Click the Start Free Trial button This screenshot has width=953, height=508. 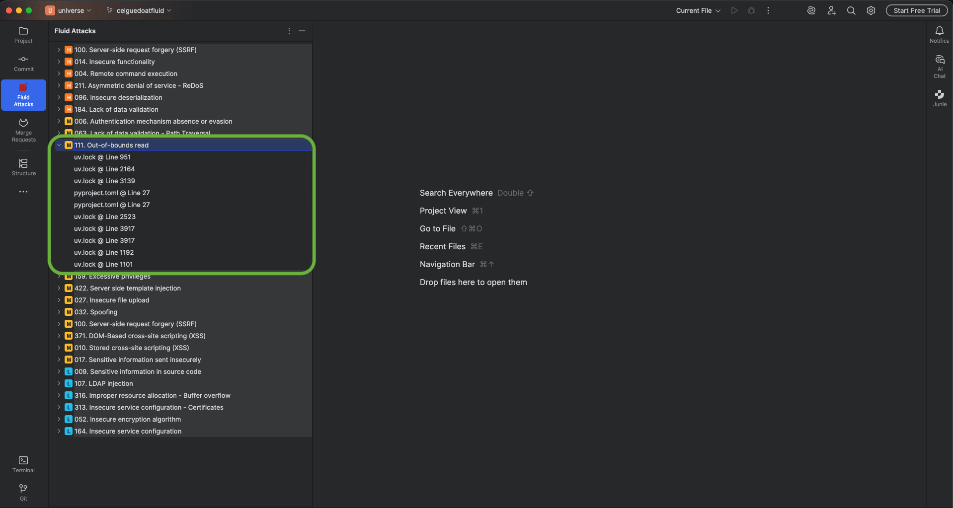coord(917,10)
